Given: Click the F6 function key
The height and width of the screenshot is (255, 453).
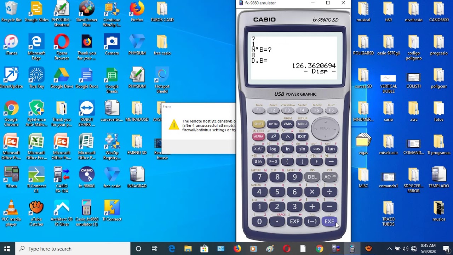Looking at the screenshot, I should click(331, 110).
